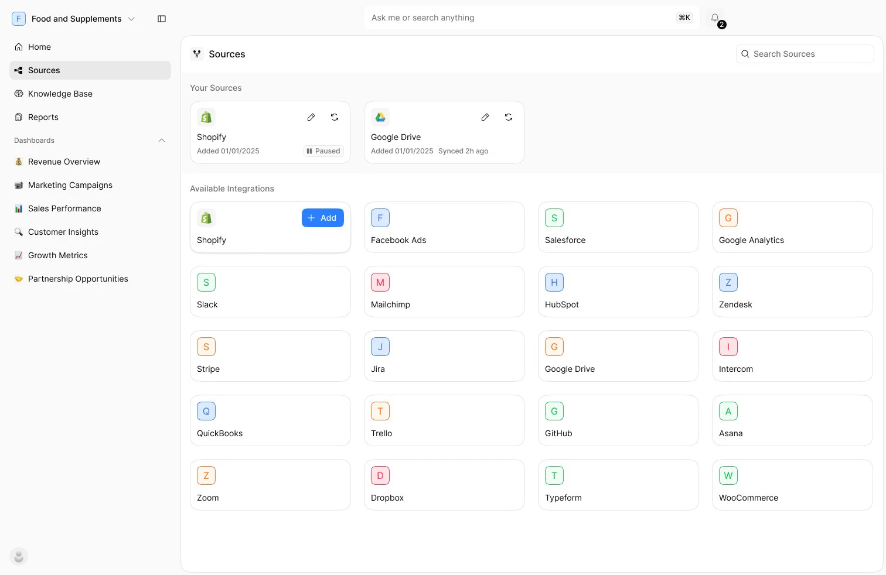Screen dimensions: 886x575
Task: Open the Marketing Campaigns dashboard
Action: click(90, 185)
